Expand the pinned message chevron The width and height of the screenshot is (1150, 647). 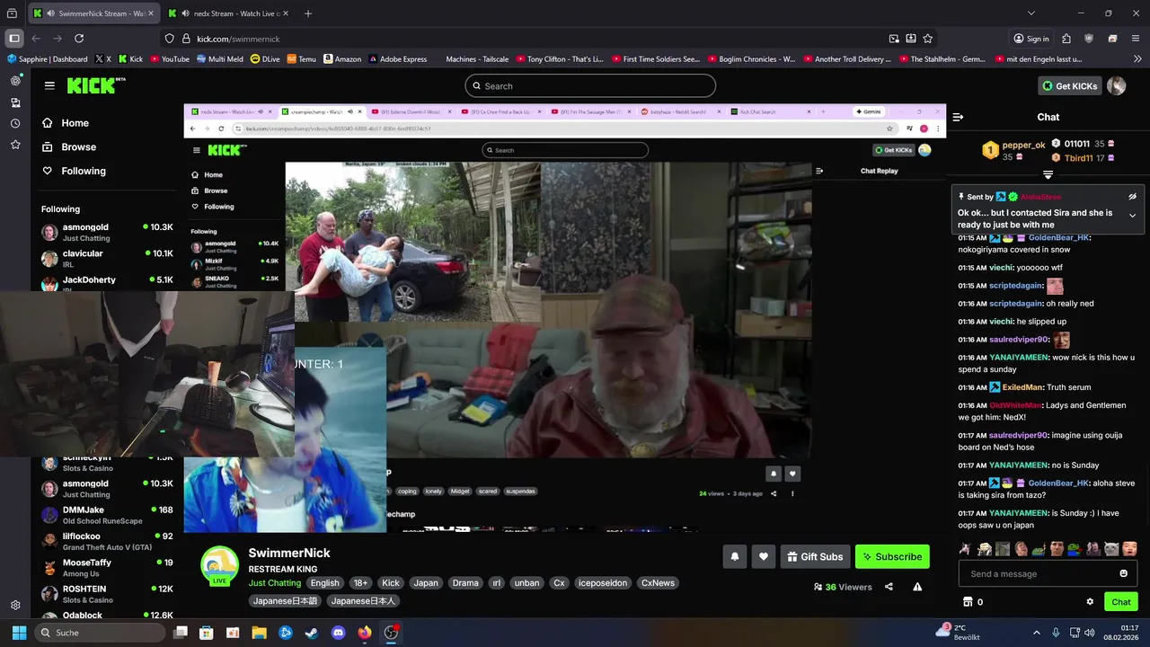[1132, 216]
